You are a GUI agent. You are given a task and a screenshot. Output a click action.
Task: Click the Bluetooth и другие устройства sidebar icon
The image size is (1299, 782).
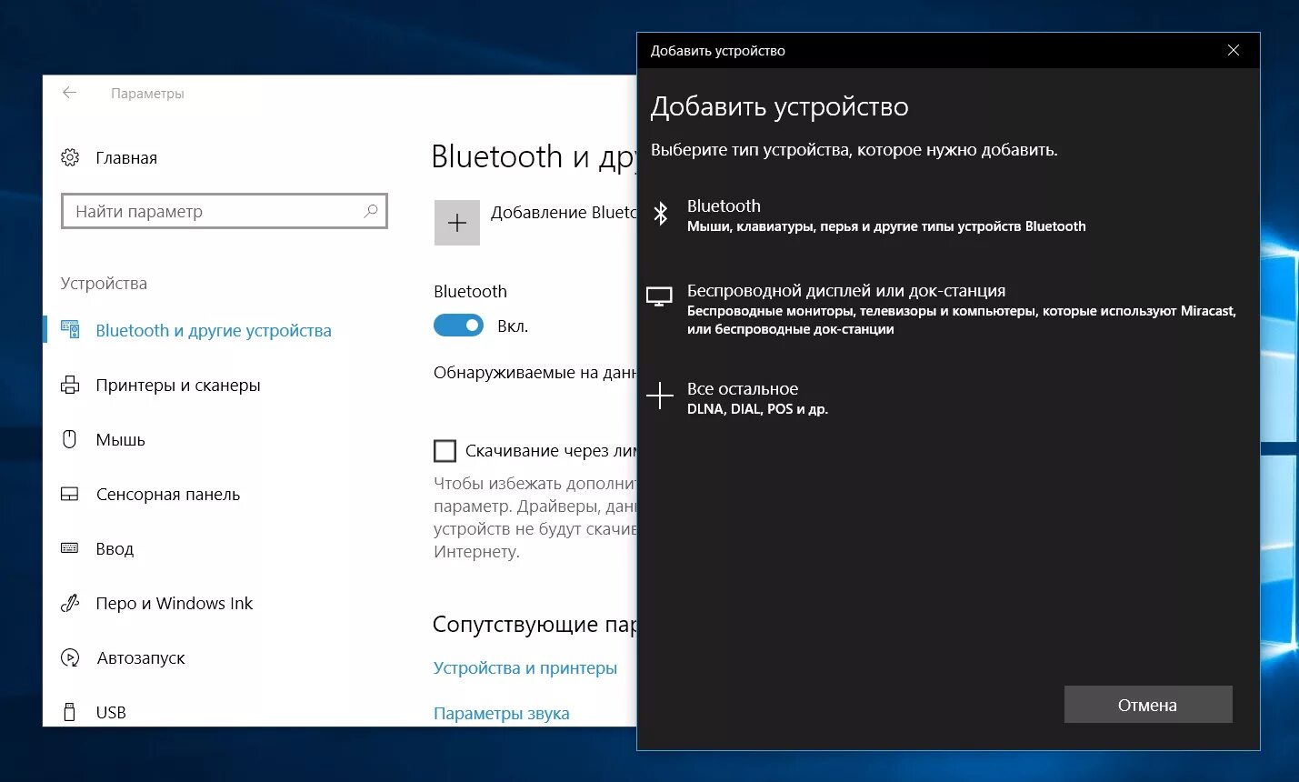tap(70, 329)
